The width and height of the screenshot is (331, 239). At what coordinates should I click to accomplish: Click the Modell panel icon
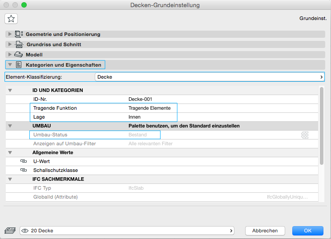click(x=19, y=55)
